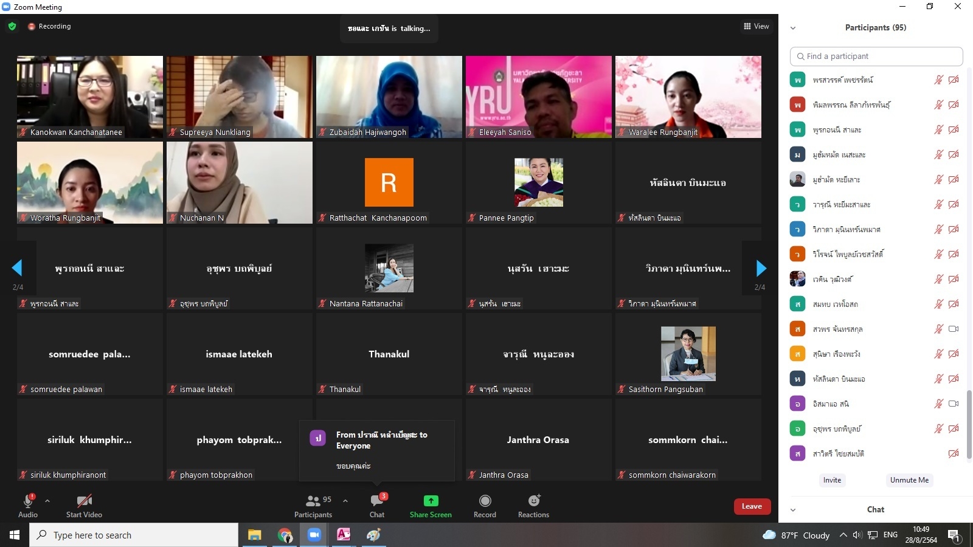Go to previous gallery page arrow
This screenshot has width=973, height=547.
[x=17, y=268]
